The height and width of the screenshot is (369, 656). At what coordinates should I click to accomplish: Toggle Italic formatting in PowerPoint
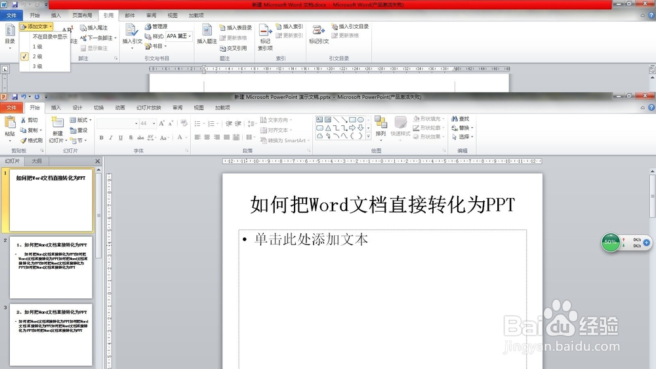click(111, 138)
